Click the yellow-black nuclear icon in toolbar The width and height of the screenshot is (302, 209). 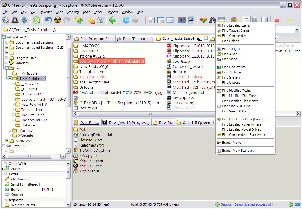58,20
